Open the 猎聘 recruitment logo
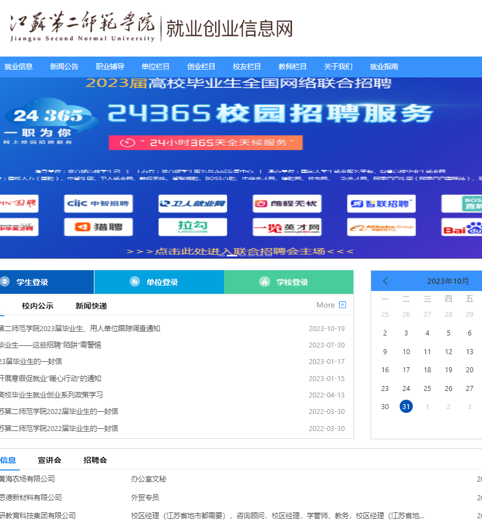The height and width of the screenshot is (526, 482). [98, 227]
